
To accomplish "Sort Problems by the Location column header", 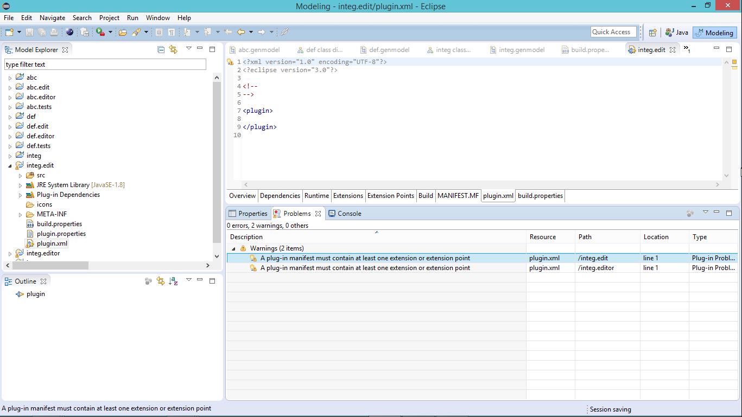I will point(664,237).
